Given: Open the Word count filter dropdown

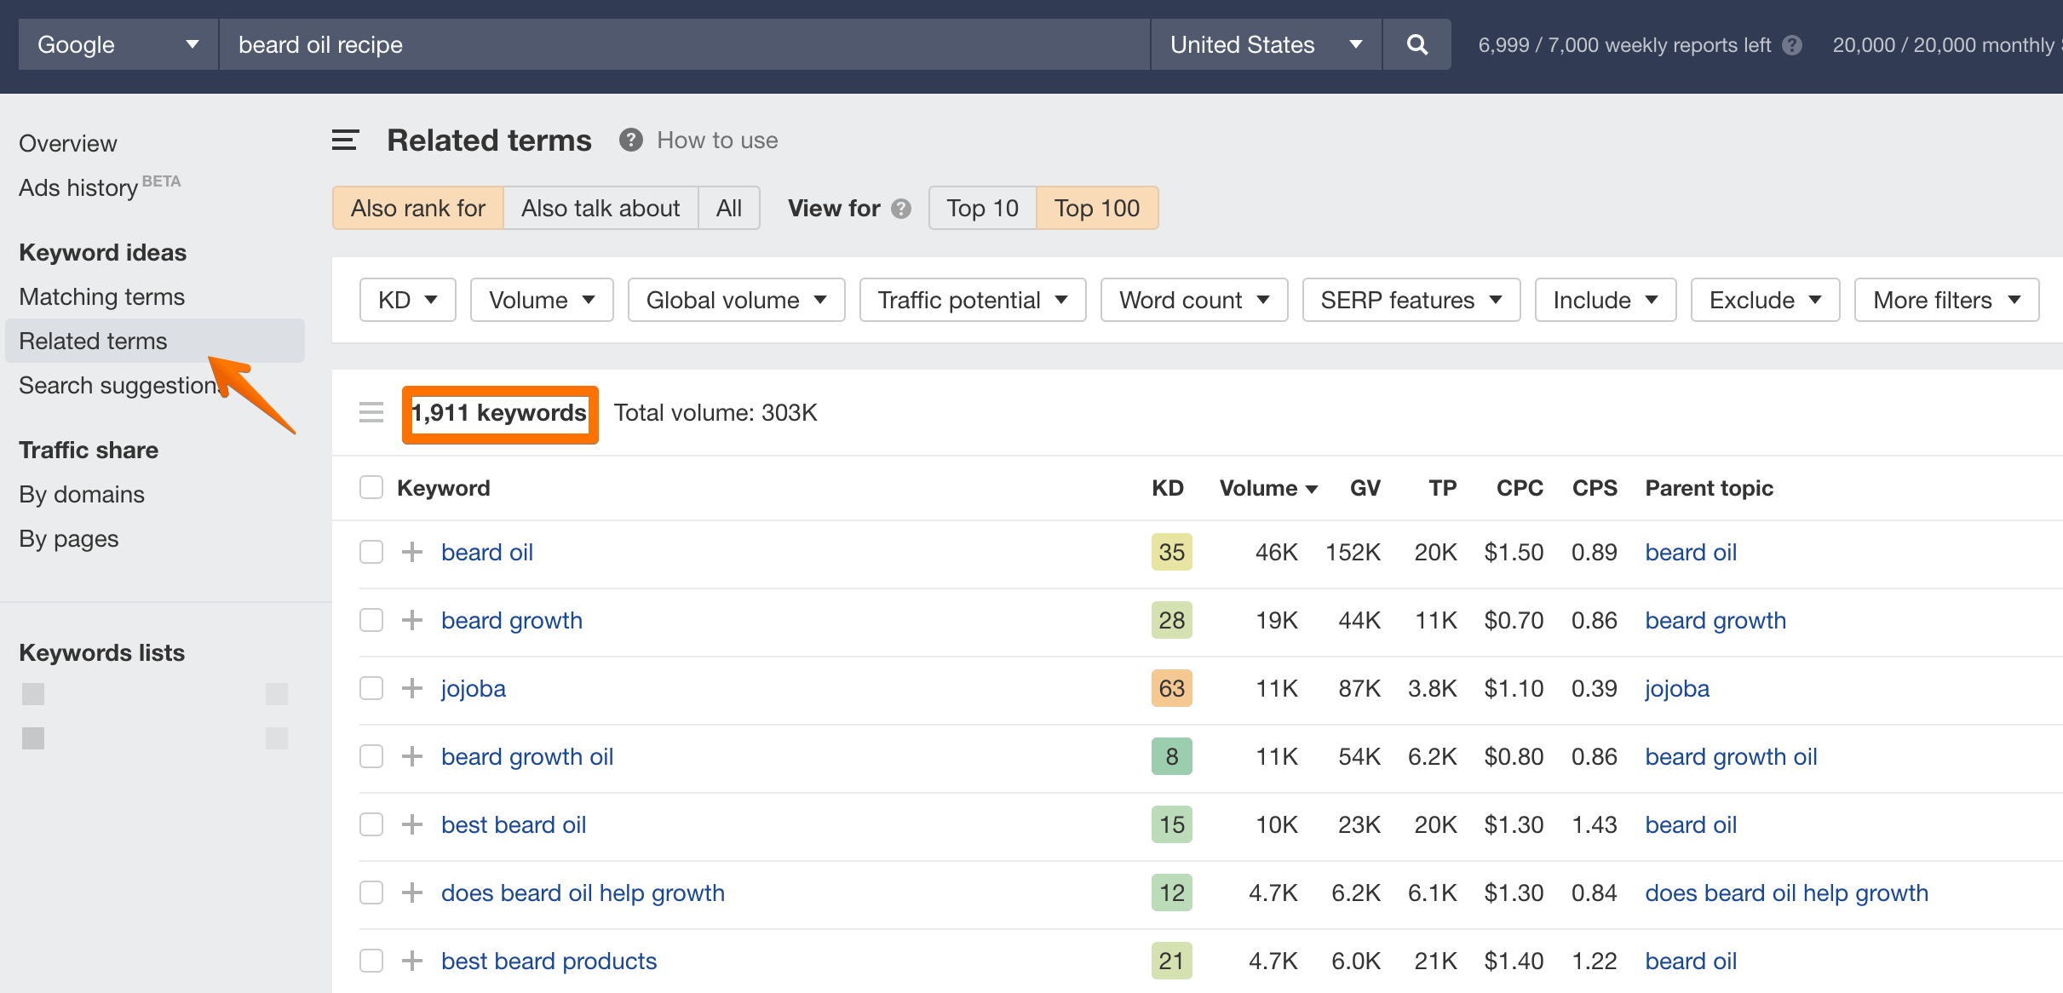Looking at the screenshot, I should pyautogui.click(x=1193, y=300).
